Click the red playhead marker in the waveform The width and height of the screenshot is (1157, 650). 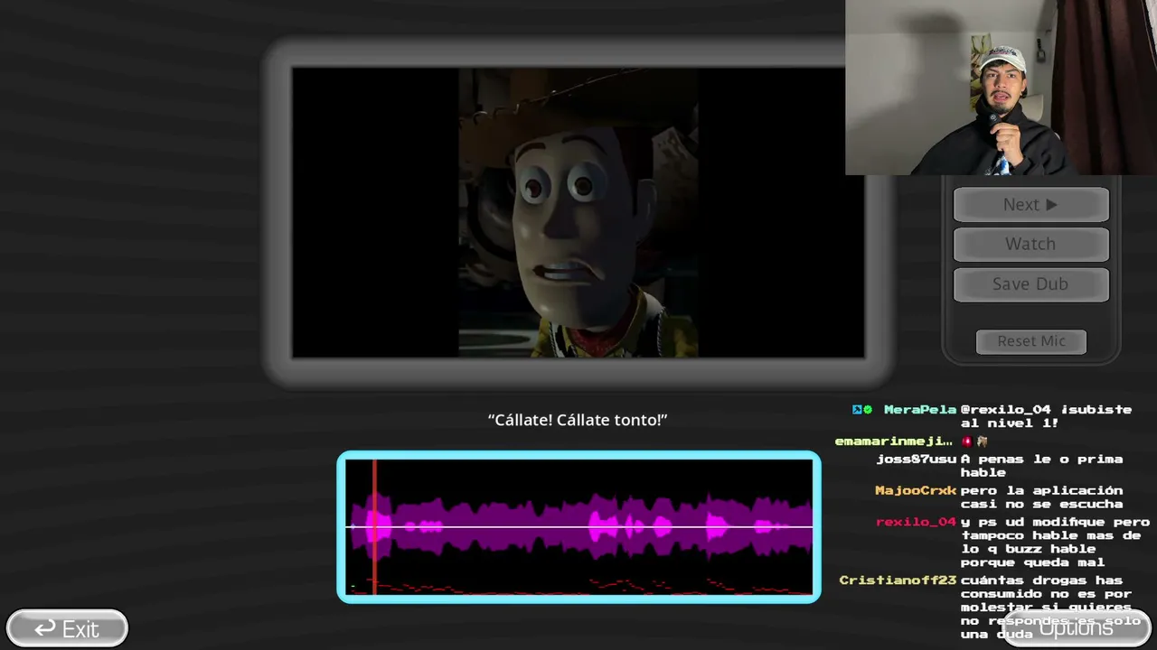click(374, 526)
